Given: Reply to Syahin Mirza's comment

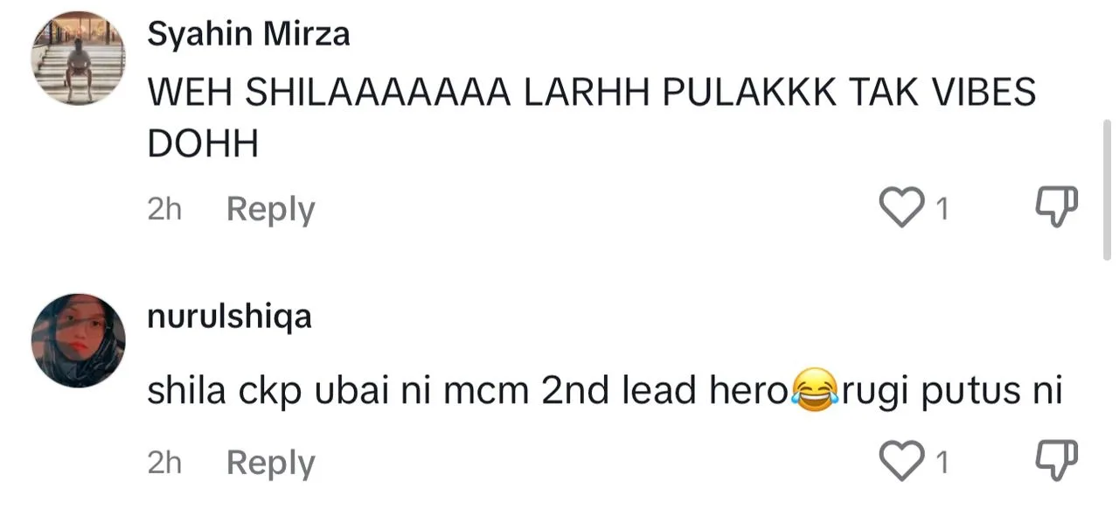Looking at the screenshot, I should [270, 210].
